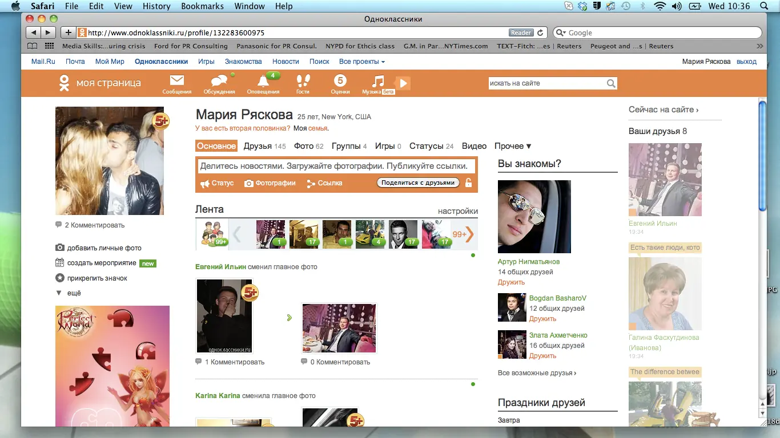The image size is (780, 438).
Task: Click the Ссылка link icon
Action: 311,184
